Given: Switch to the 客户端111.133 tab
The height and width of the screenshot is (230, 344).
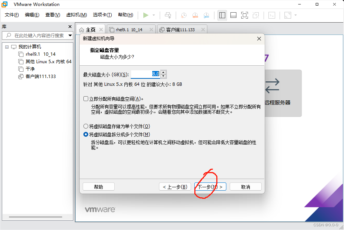Looking at the screenshot, I should 180,30.
